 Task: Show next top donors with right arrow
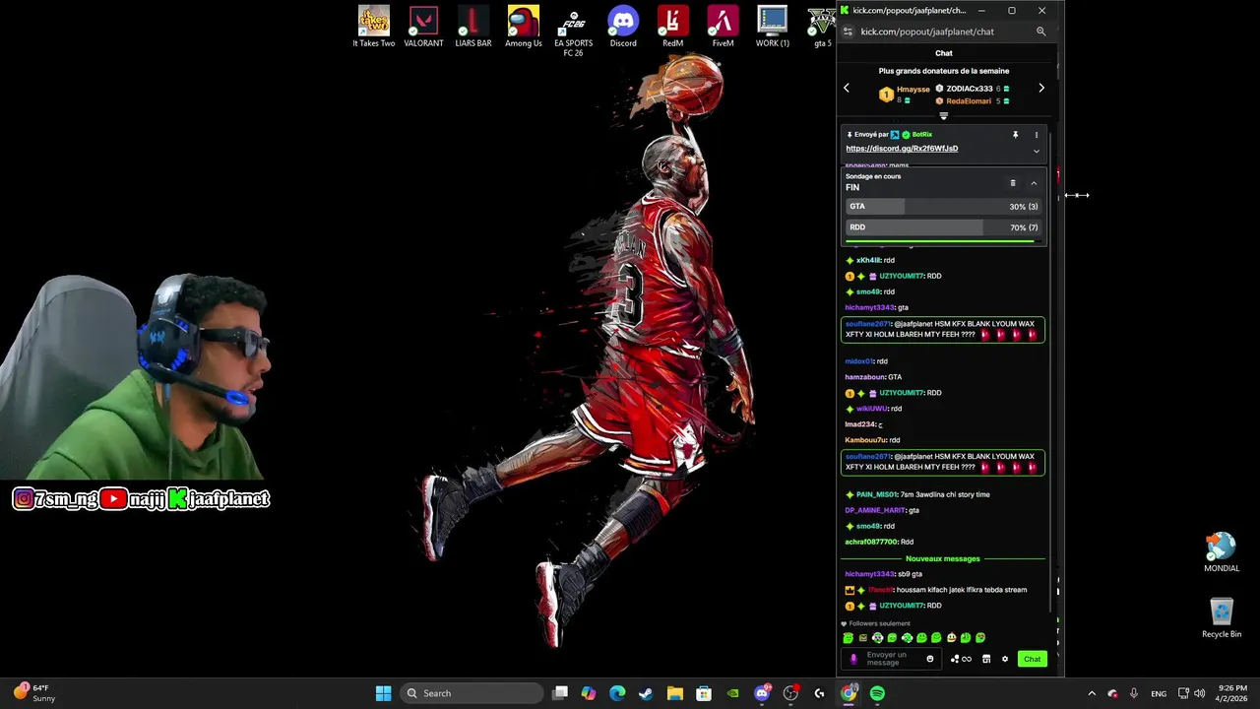[1041, 89]
